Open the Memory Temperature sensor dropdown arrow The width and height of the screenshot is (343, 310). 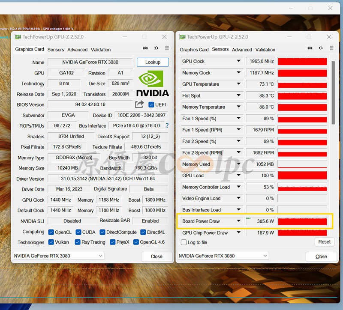tap(239, 107)
